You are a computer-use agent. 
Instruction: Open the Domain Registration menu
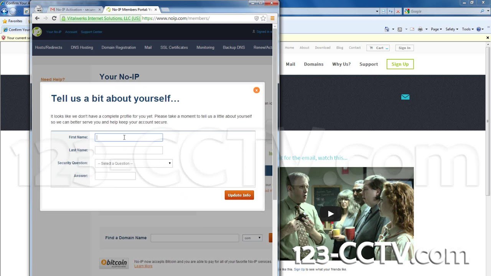click(119, 48)
